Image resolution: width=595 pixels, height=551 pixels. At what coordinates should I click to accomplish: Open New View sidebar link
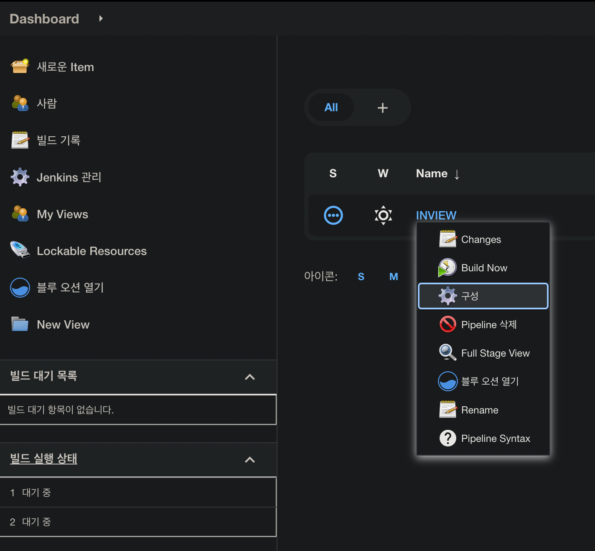tap(63, 324)
